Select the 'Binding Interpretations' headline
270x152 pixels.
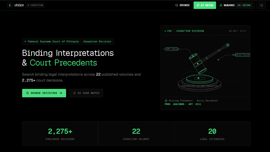tap(68, 53)
